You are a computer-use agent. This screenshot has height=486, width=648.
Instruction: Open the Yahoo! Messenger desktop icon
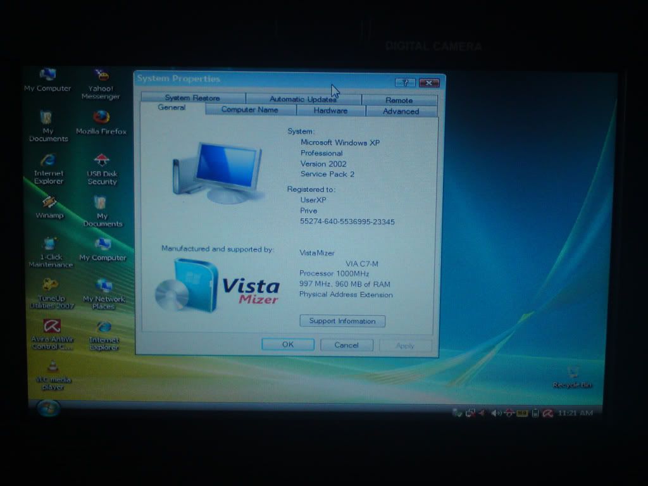(x=101, y=77)
